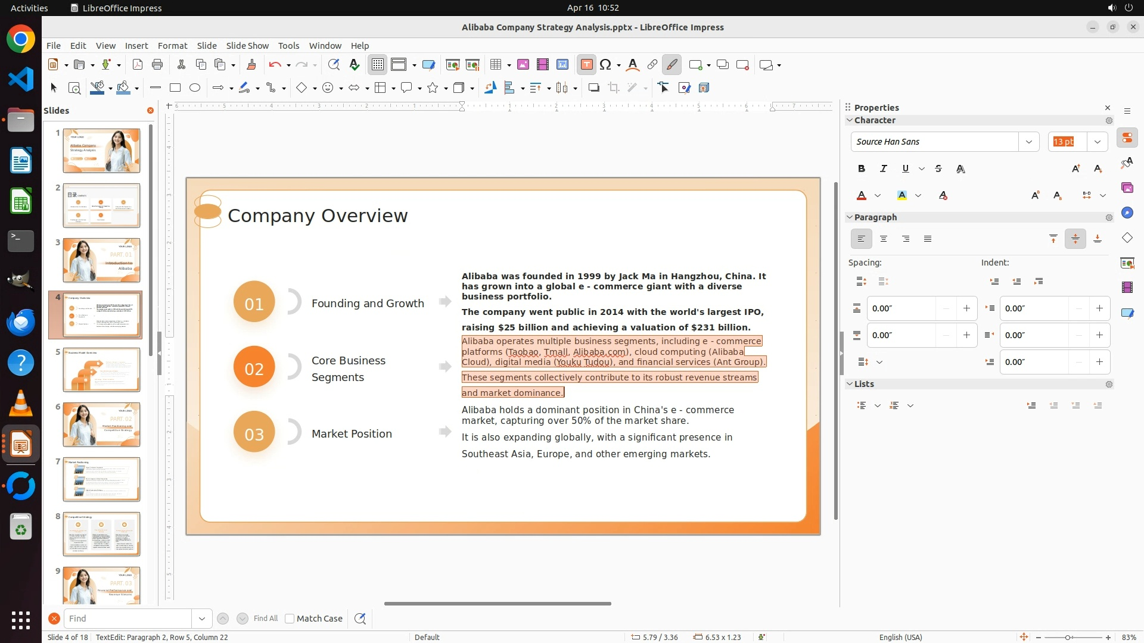Open the Slide Show menu
1144x643 pixels.
click(247, 46)
